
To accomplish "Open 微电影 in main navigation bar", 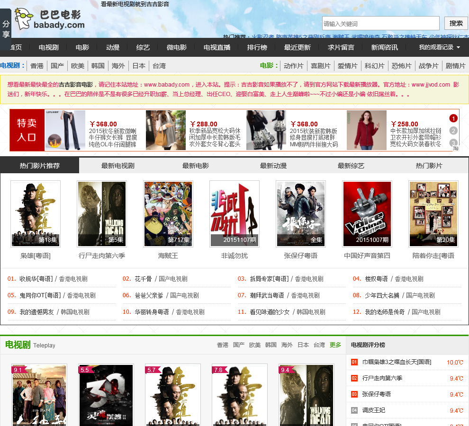I will click(177, 47).
